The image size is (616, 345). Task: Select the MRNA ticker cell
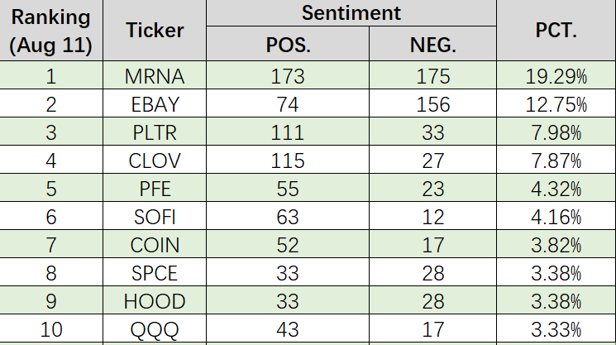(x=155, y=75)
